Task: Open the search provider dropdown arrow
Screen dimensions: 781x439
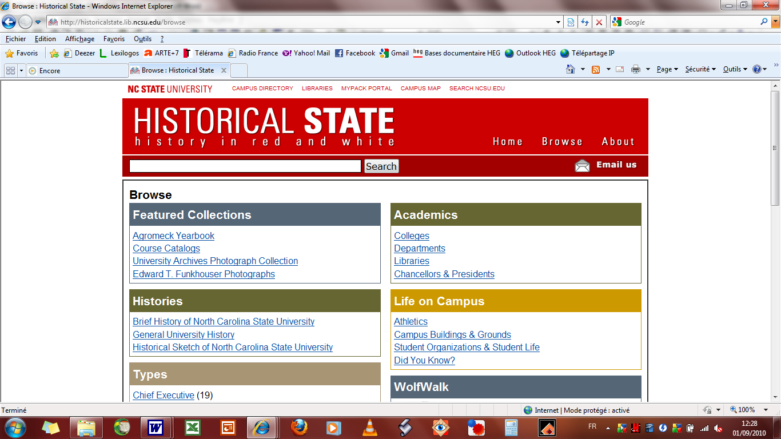Action: [x=774, y=22]
